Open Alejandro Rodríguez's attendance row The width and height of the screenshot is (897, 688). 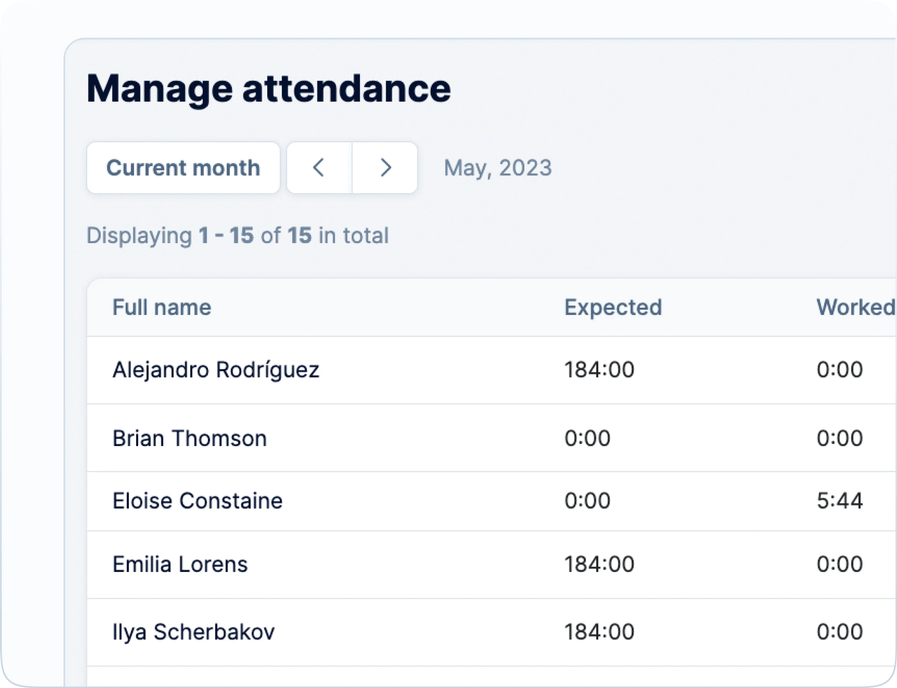(x=216, y=370)
